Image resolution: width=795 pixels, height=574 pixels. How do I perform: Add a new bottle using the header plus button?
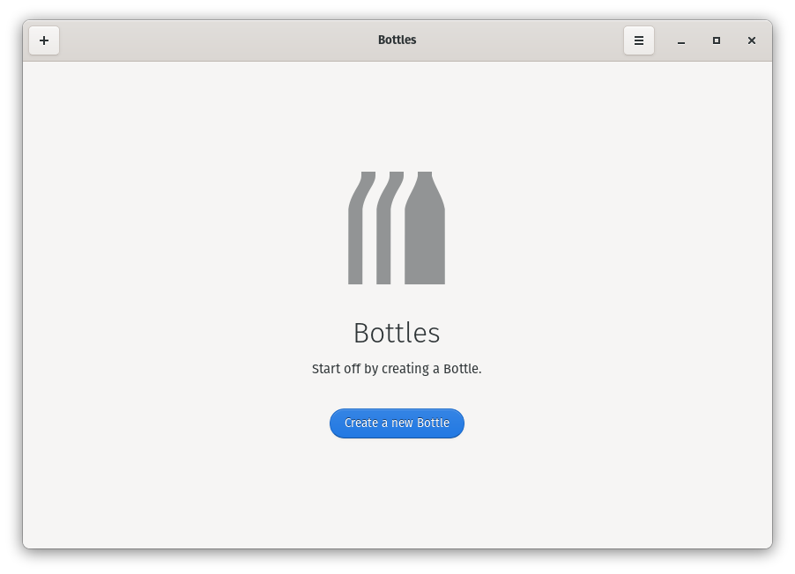pyautogui.click(x=44, y=40)
